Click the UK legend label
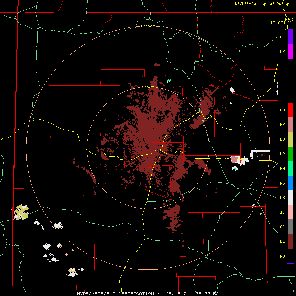The height and width of the screenshot is (296, 296). click(282, 52)
